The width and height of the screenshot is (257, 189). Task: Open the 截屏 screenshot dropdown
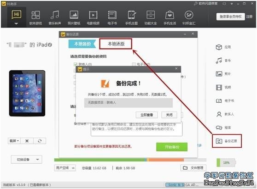point(14,141)
